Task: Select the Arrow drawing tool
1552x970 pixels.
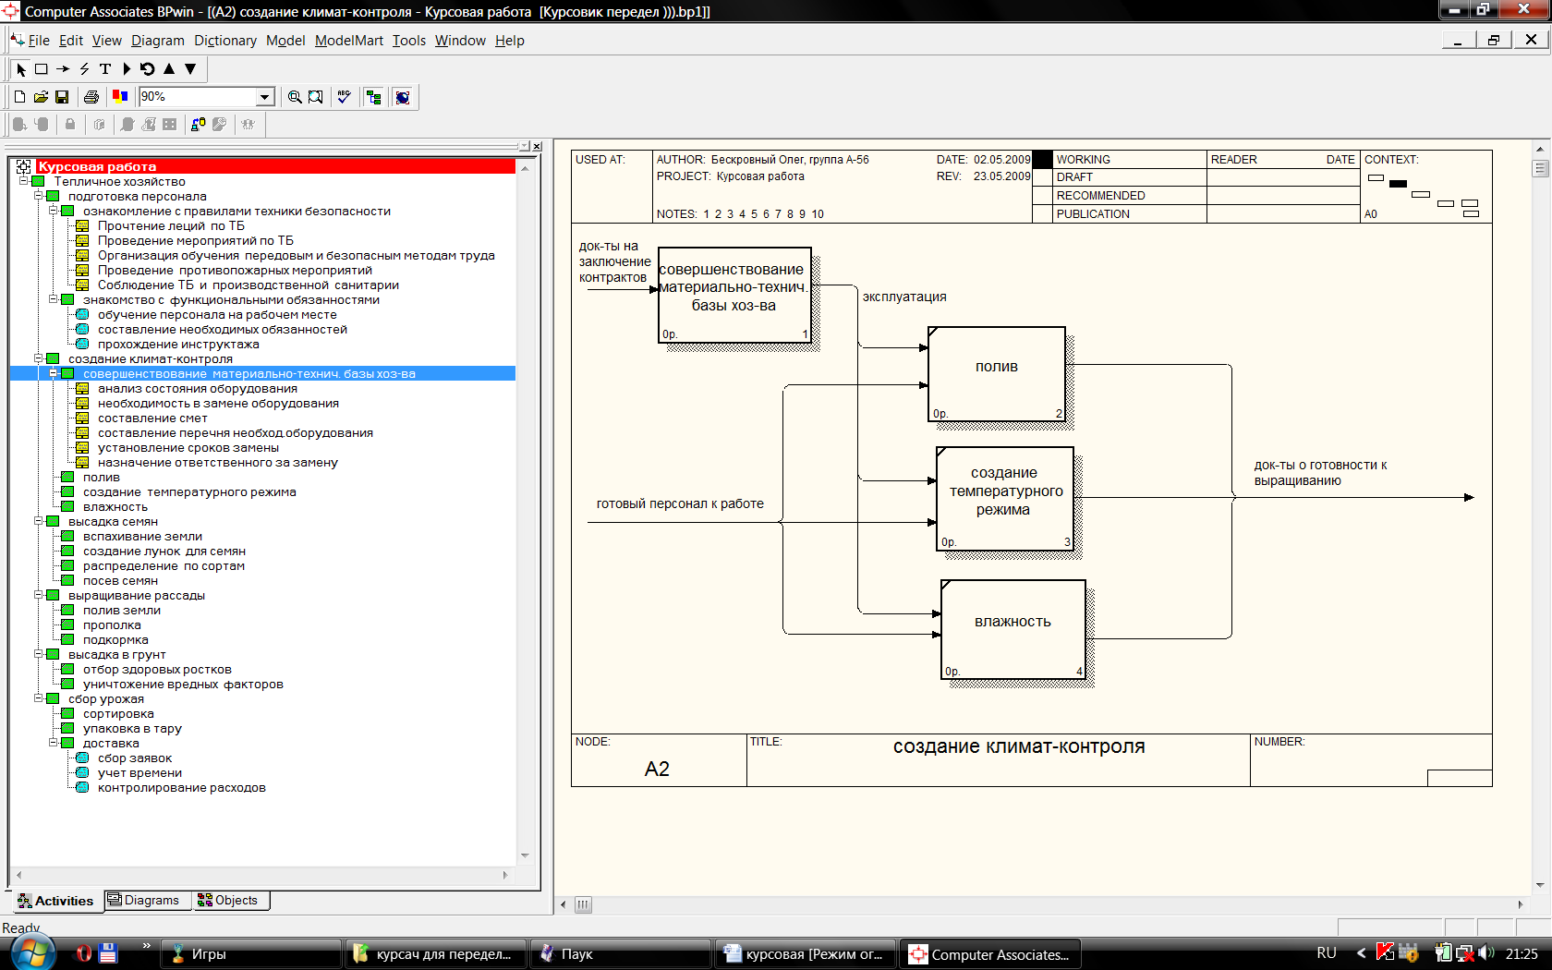Action: point(63,69)
